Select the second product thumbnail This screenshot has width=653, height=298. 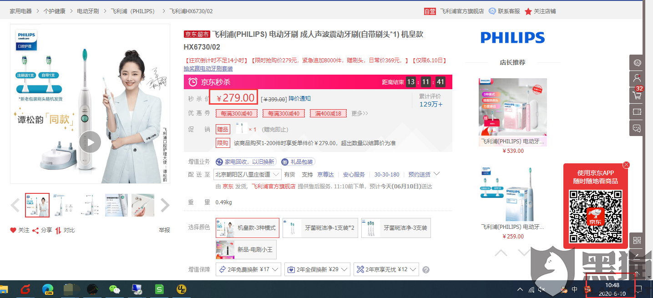[64, 205]
